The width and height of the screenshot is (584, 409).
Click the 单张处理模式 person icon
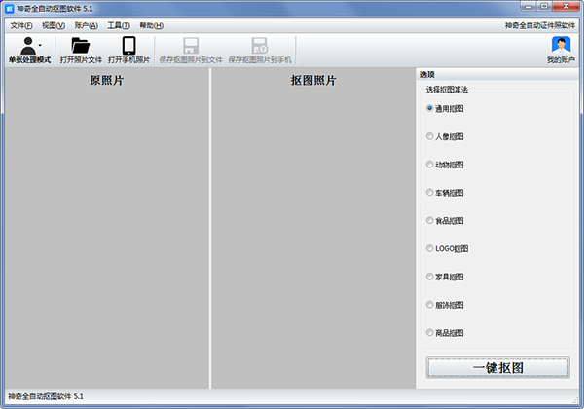click(x=28, y=45)
